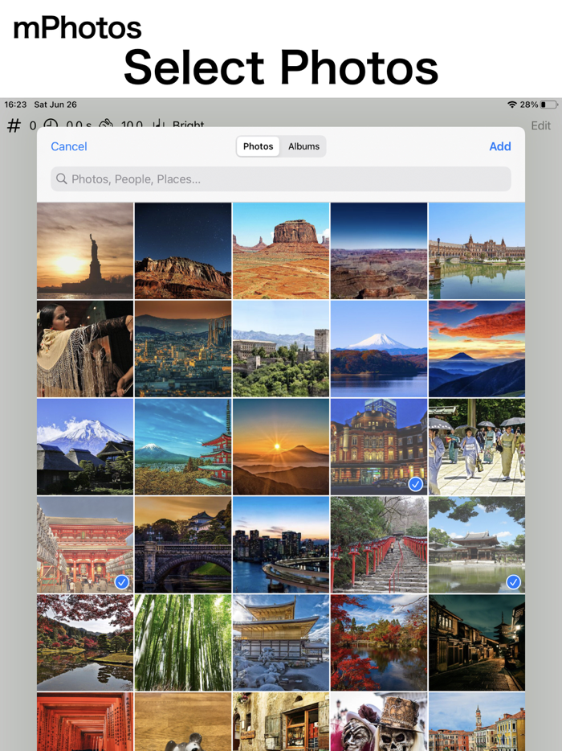This screenshot has width=562, height=751.
Task: Select the Venice canal buildings photo
Action: (x=477, y=721)
